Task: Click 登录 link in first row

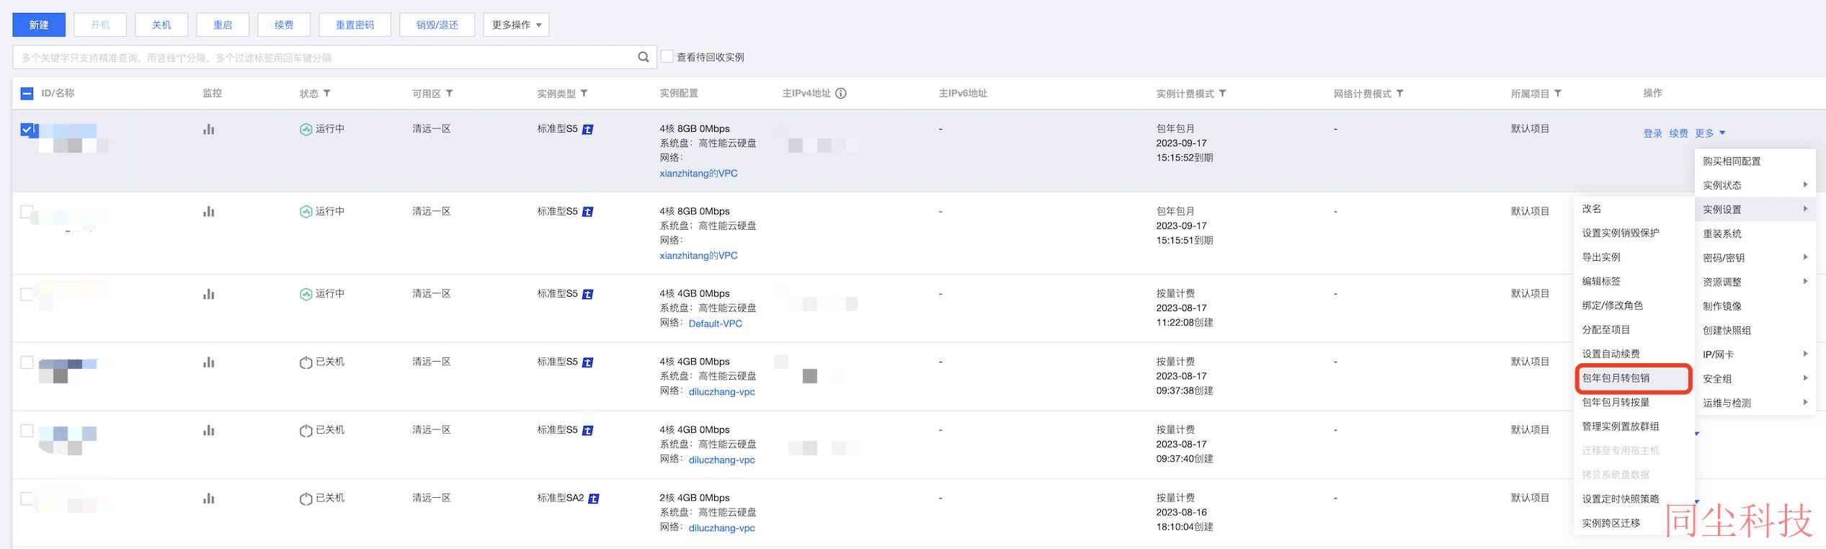Action: pyautogui.click(x=1652, y=133)
